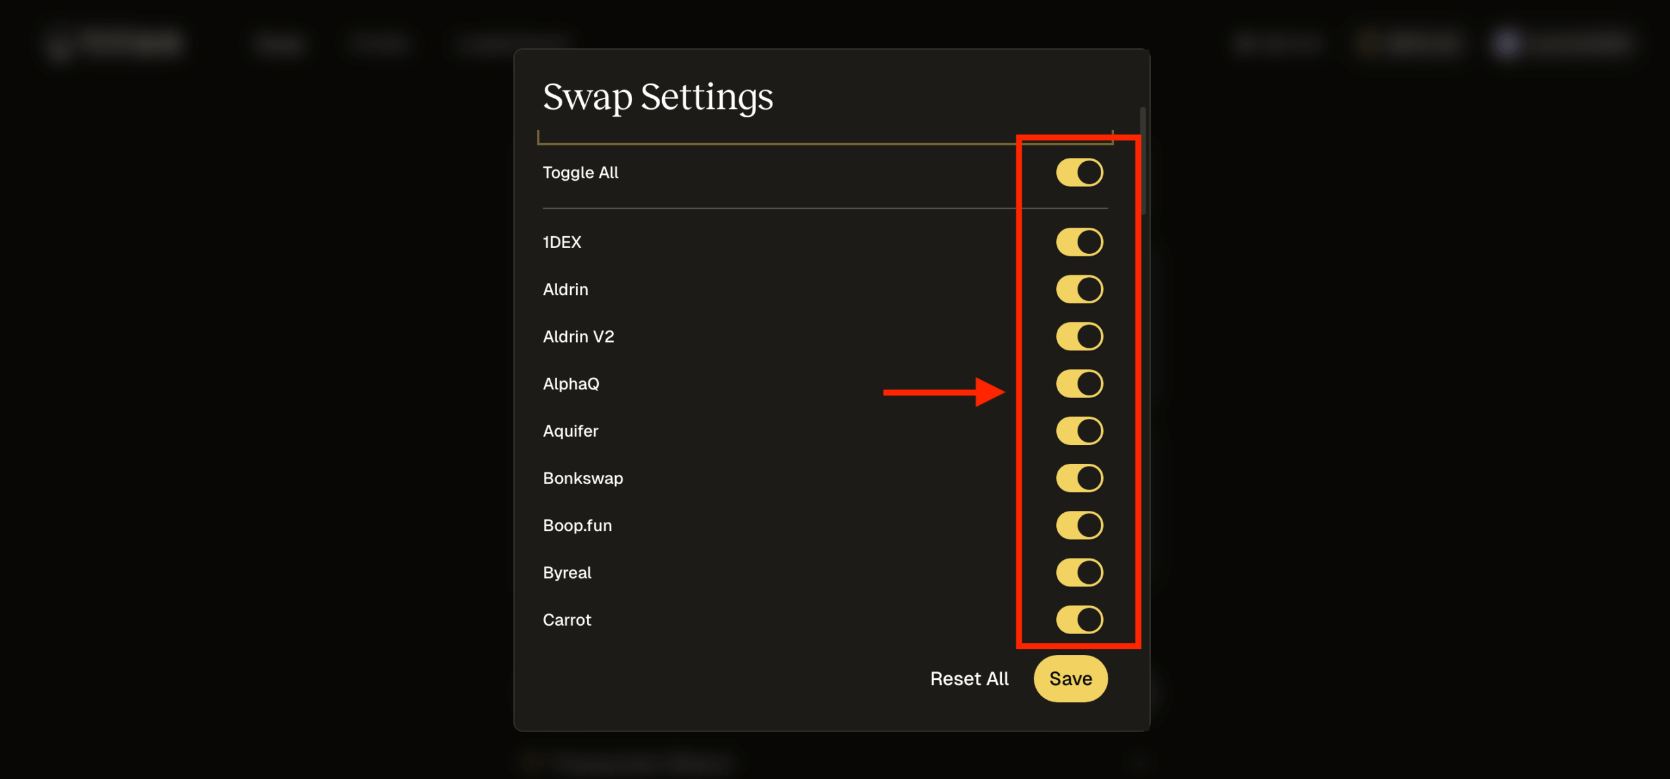Viewport: 1670px width, 779px height.
Task: Click the 1DEX label text
Action: coord(562,242)
